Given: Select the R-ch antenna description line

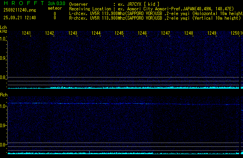Looking at the screenshot, I should (x=155, y=18).
